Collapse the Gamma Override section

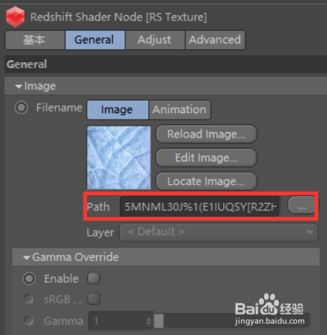tap(27, 258)
